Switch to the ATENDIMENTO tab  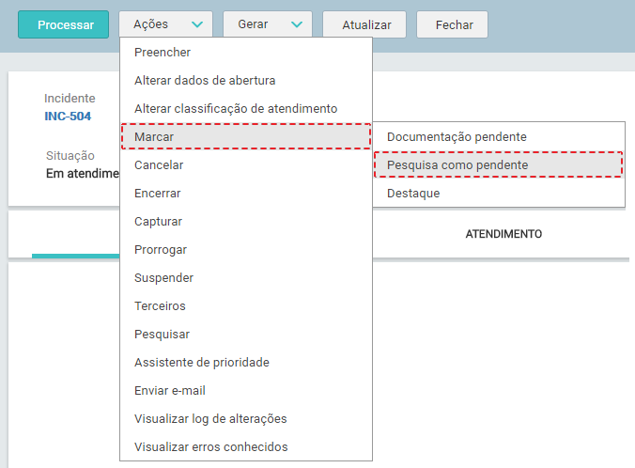[x=503, y=234]
